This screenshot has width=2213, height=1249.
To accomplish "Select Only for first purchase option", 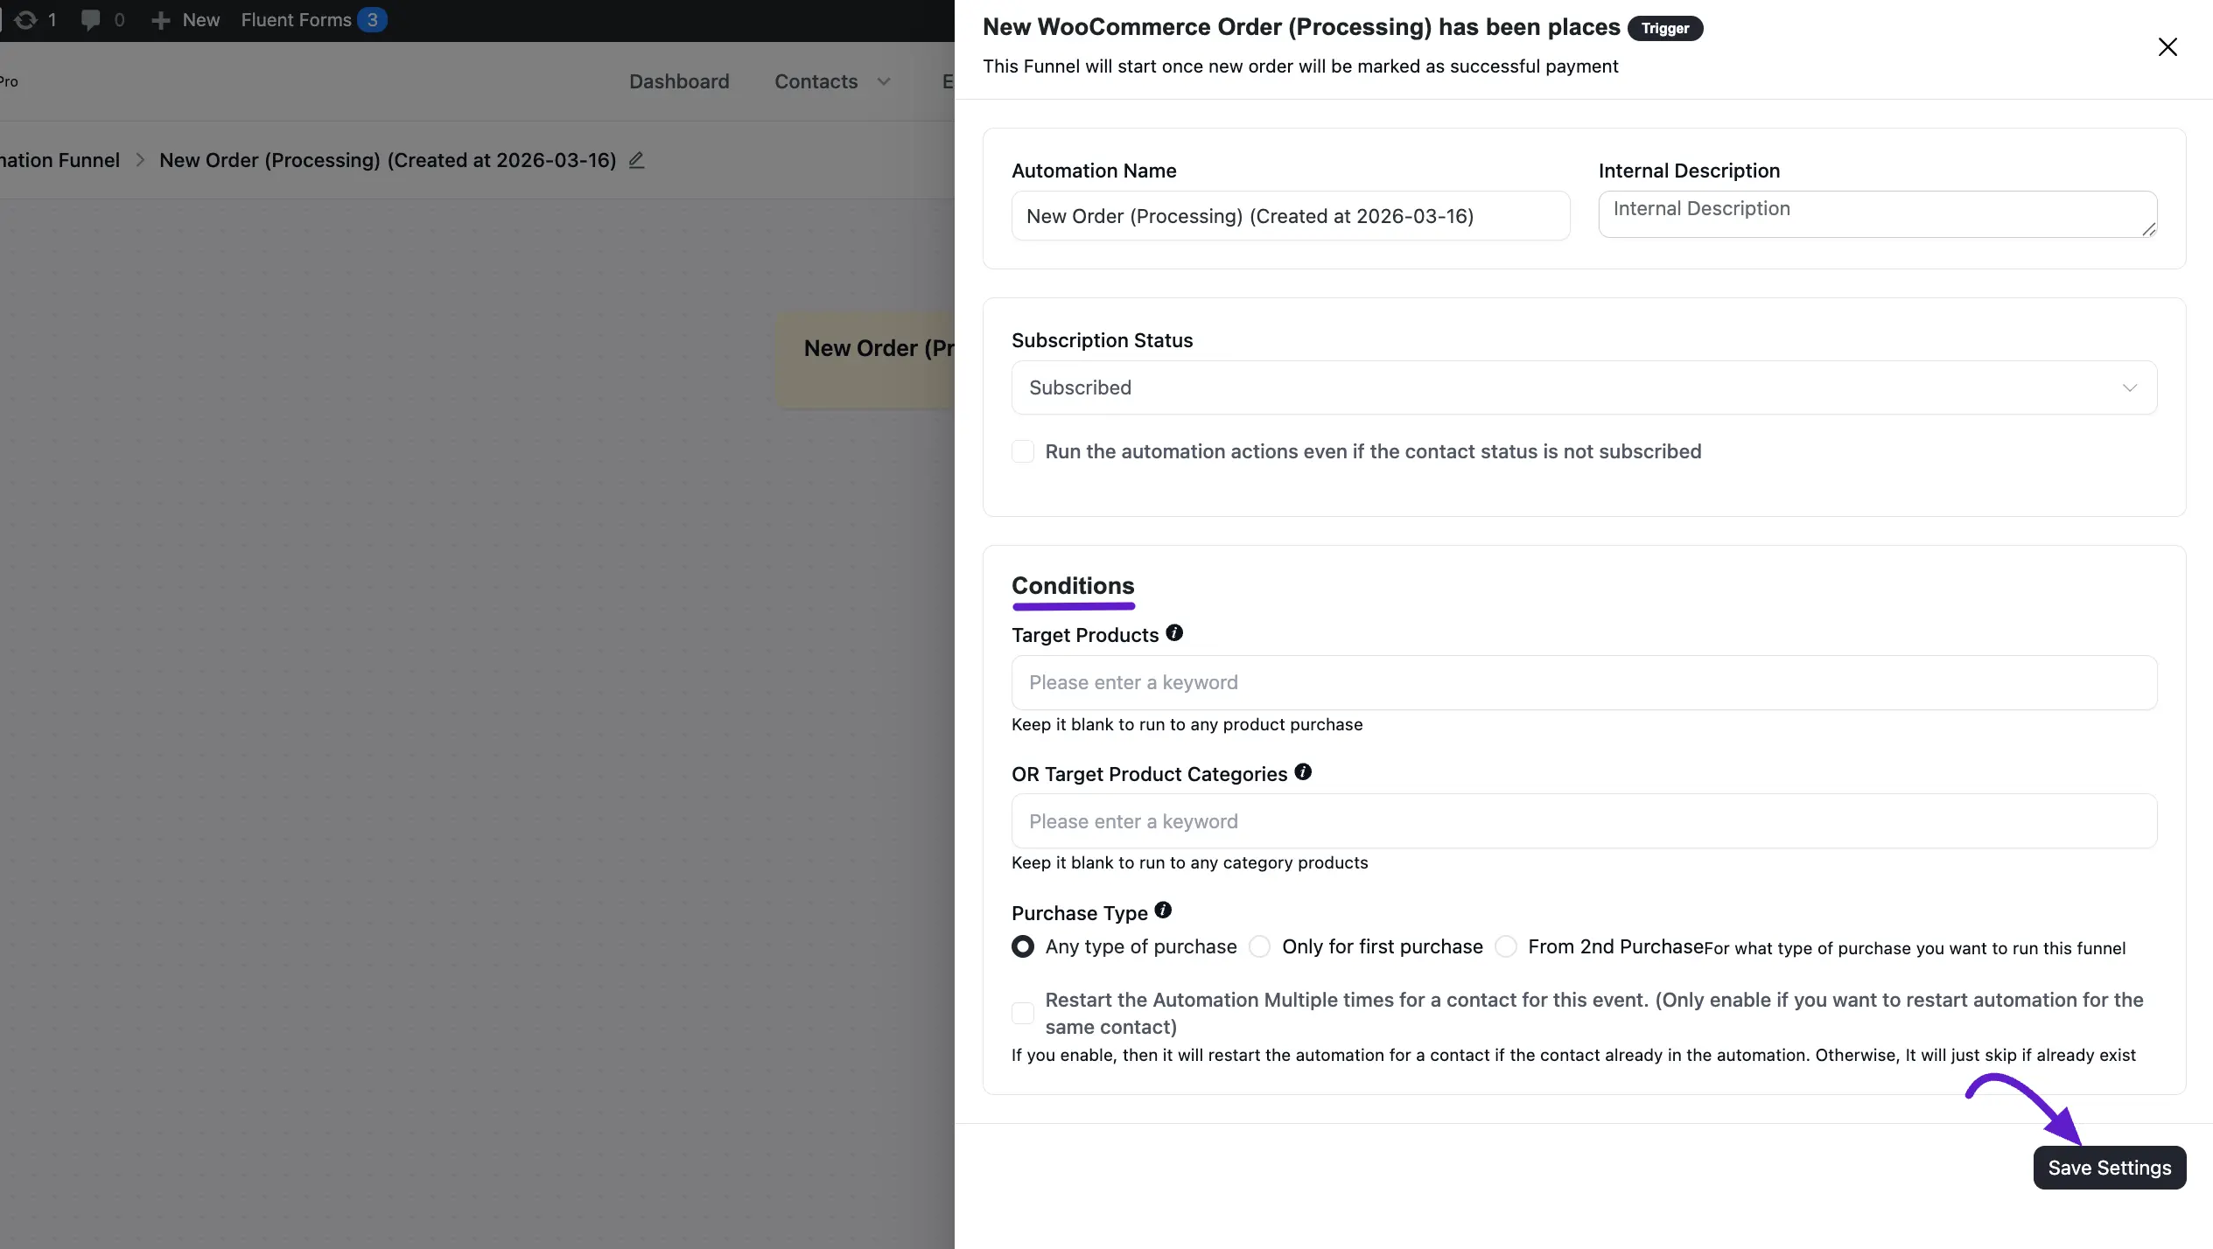I will 1260,947.
